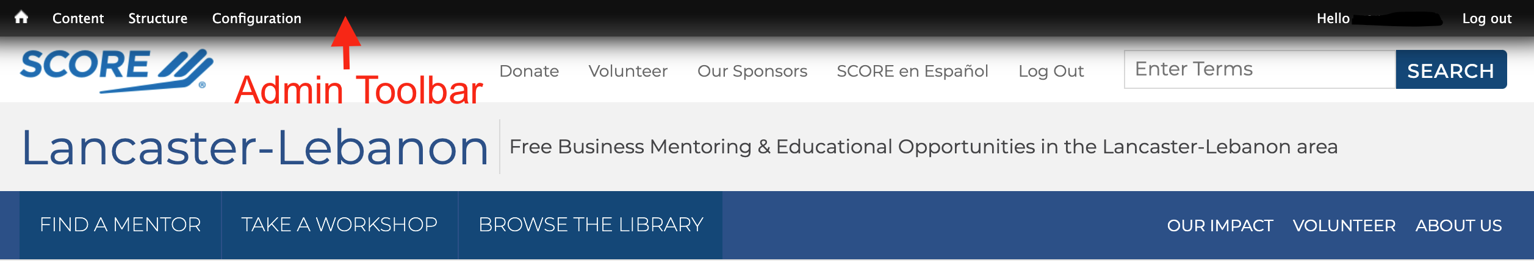Switch to SCORE en Español
The height and width of the screenshot is (269, 1534).
912,71
